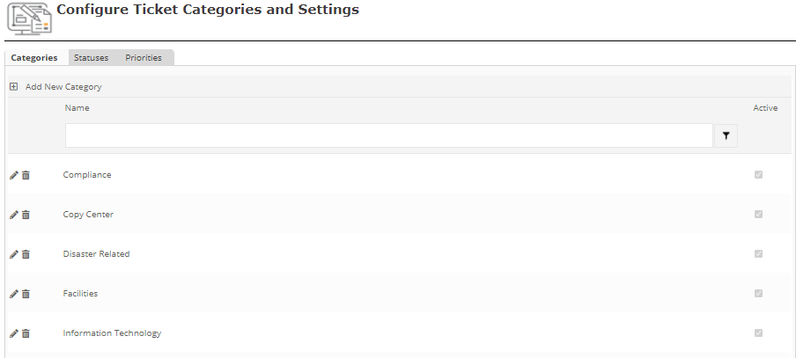Delete the Information Technology category
796x358 pixels.
(26, 333)
